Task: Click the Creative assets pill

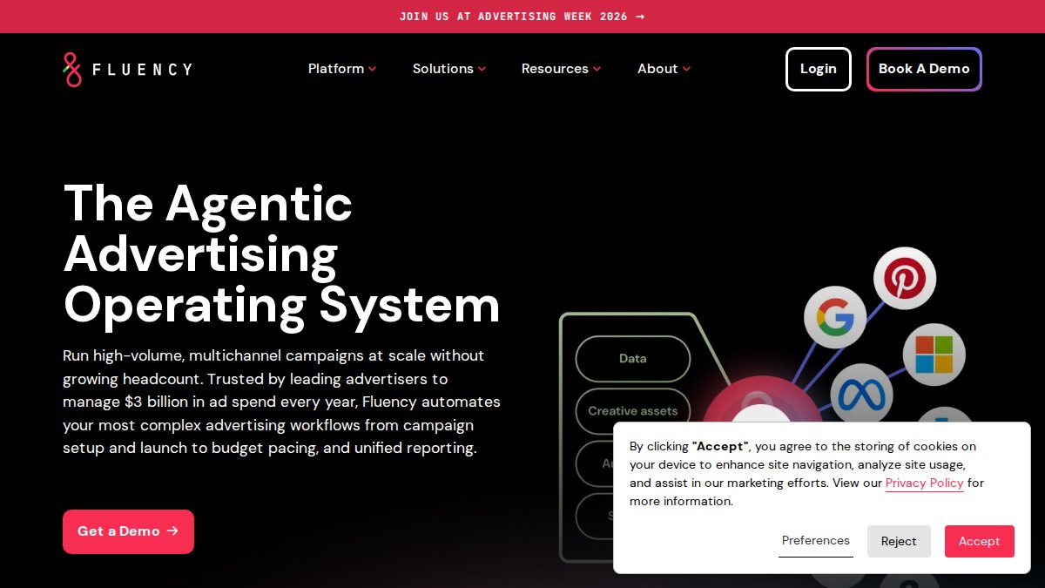Action: pyautogui.click(x=633, y=411)
